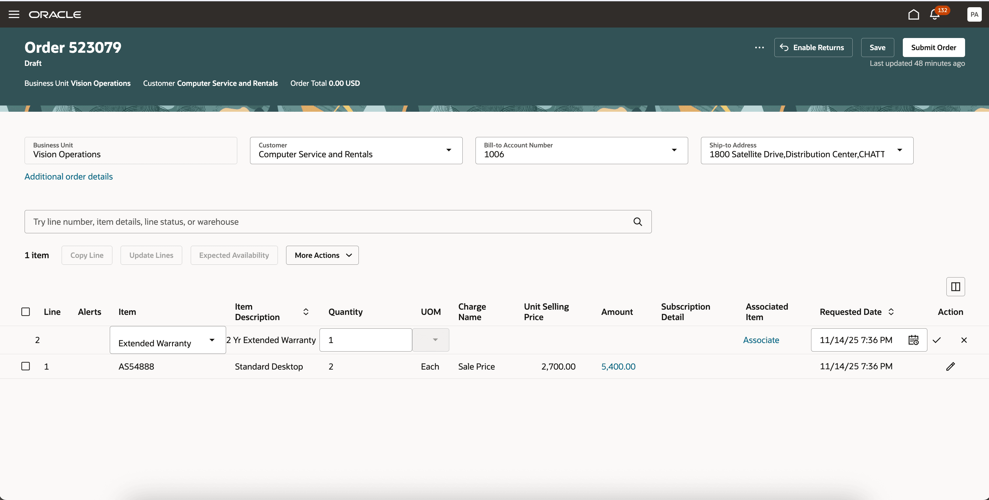Toggle the select-all lines checkbox
989x500 pixels.
[26, 312]
